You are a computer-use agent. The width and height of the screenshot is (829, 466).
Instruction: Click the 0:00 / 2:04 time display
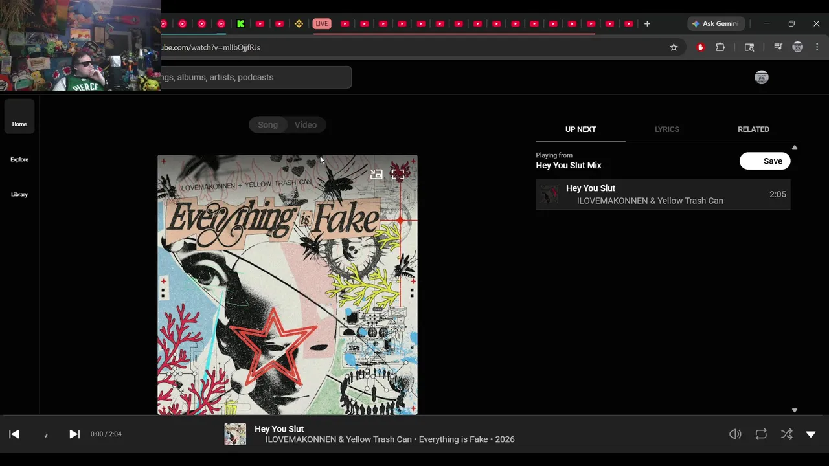[x=106, y=434]
